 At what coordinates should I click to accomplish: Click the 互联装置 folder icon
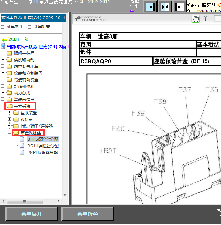[x=16, y=113]
